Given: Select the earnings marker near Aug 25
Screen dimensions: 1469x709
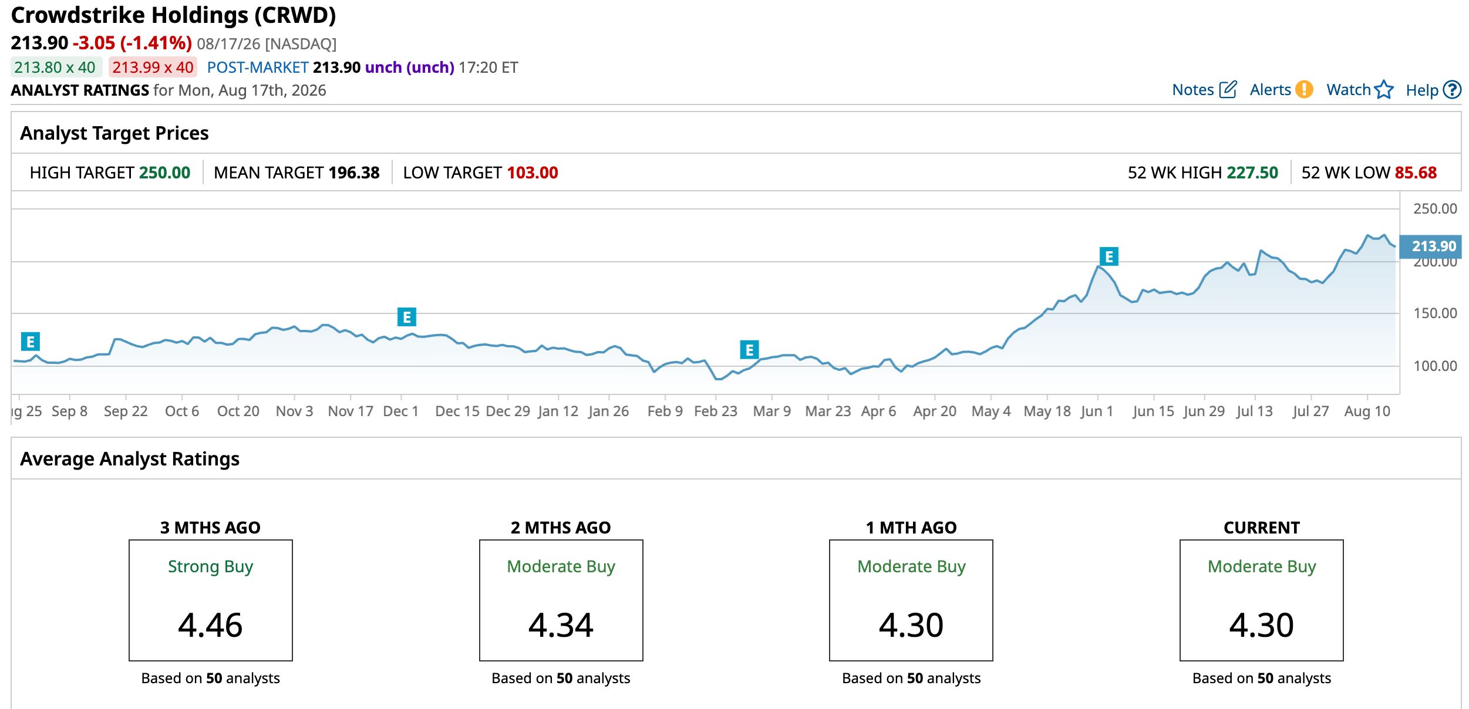Looking at the screenshot, I should pyautogui.click(x=31, y=342).
